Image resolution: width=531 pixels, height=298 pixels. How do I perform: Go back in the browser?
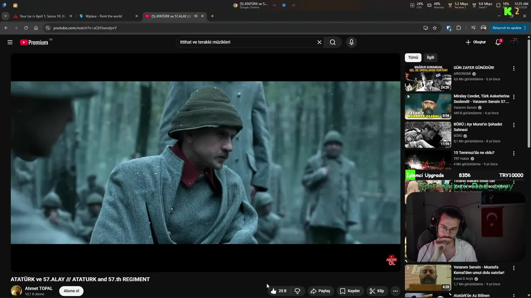pos(6,28)
